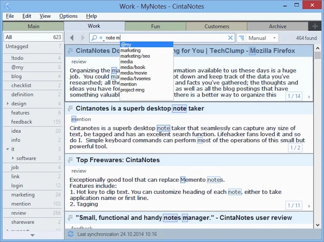This screenshot has height=242, width=324.
Task: Select the features tag
Action: (x=33, y=113)
